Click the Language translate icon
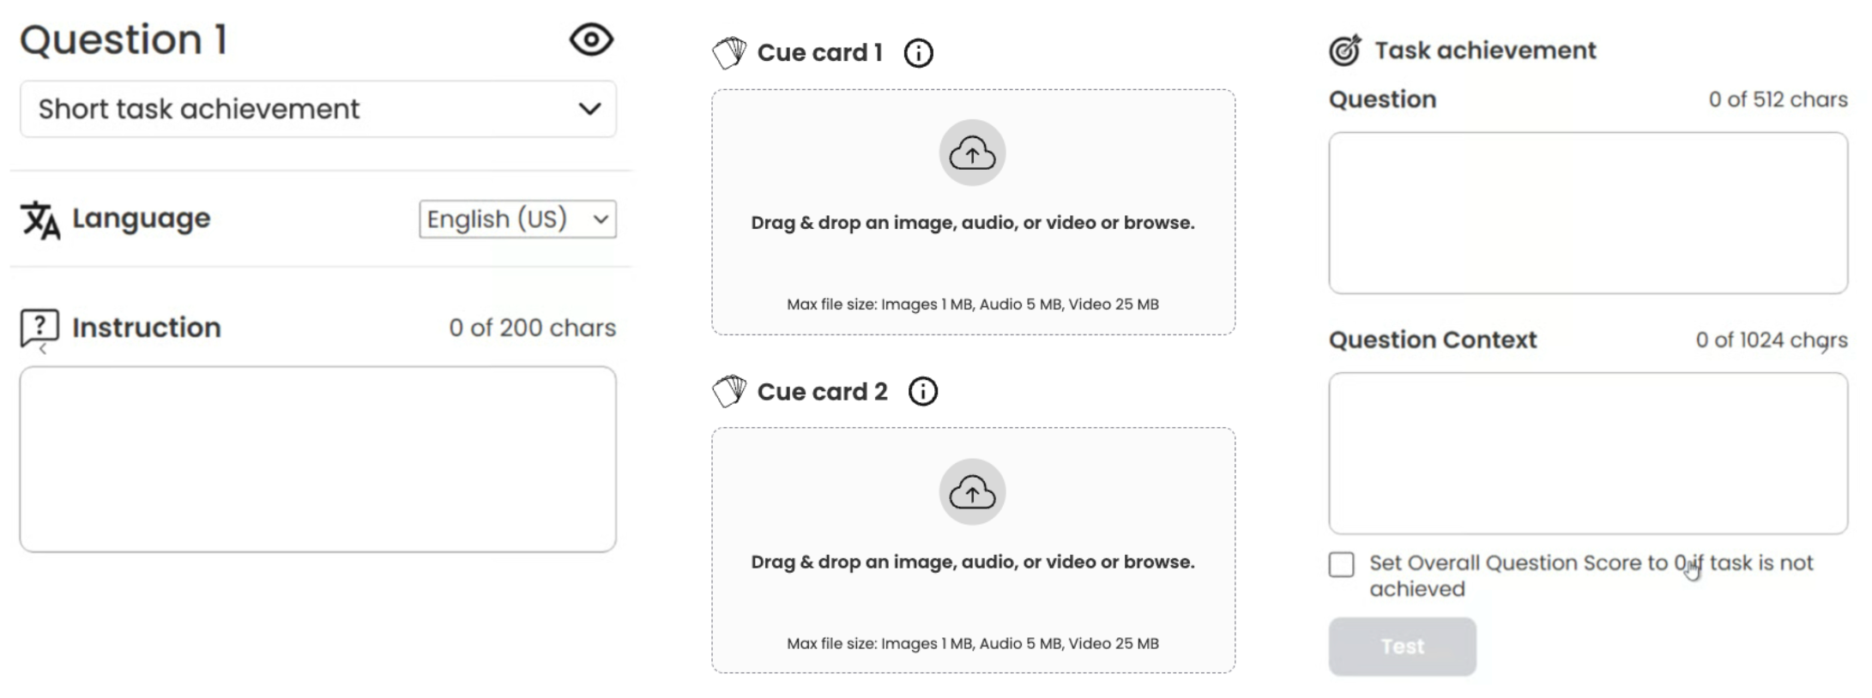The width and height of the screenshot is (1872, 698). [x=40, y=220]
